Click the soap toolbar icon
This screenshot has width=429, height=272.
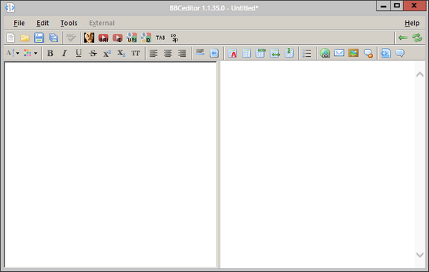[175, 38]
